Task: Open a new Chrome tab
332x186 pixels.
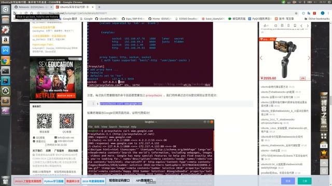Action: pos(99,7)
